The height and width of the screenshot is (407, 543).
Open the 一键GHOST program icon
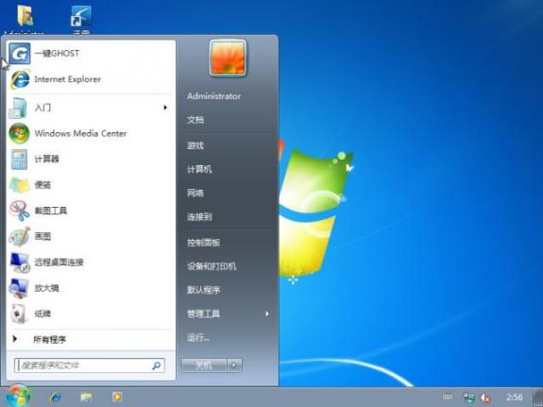(20, 53)
